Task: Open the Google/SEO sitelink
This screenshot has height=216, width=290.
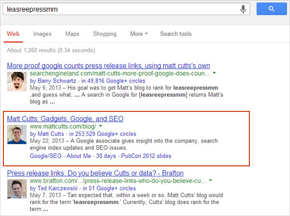Action: 45,156
